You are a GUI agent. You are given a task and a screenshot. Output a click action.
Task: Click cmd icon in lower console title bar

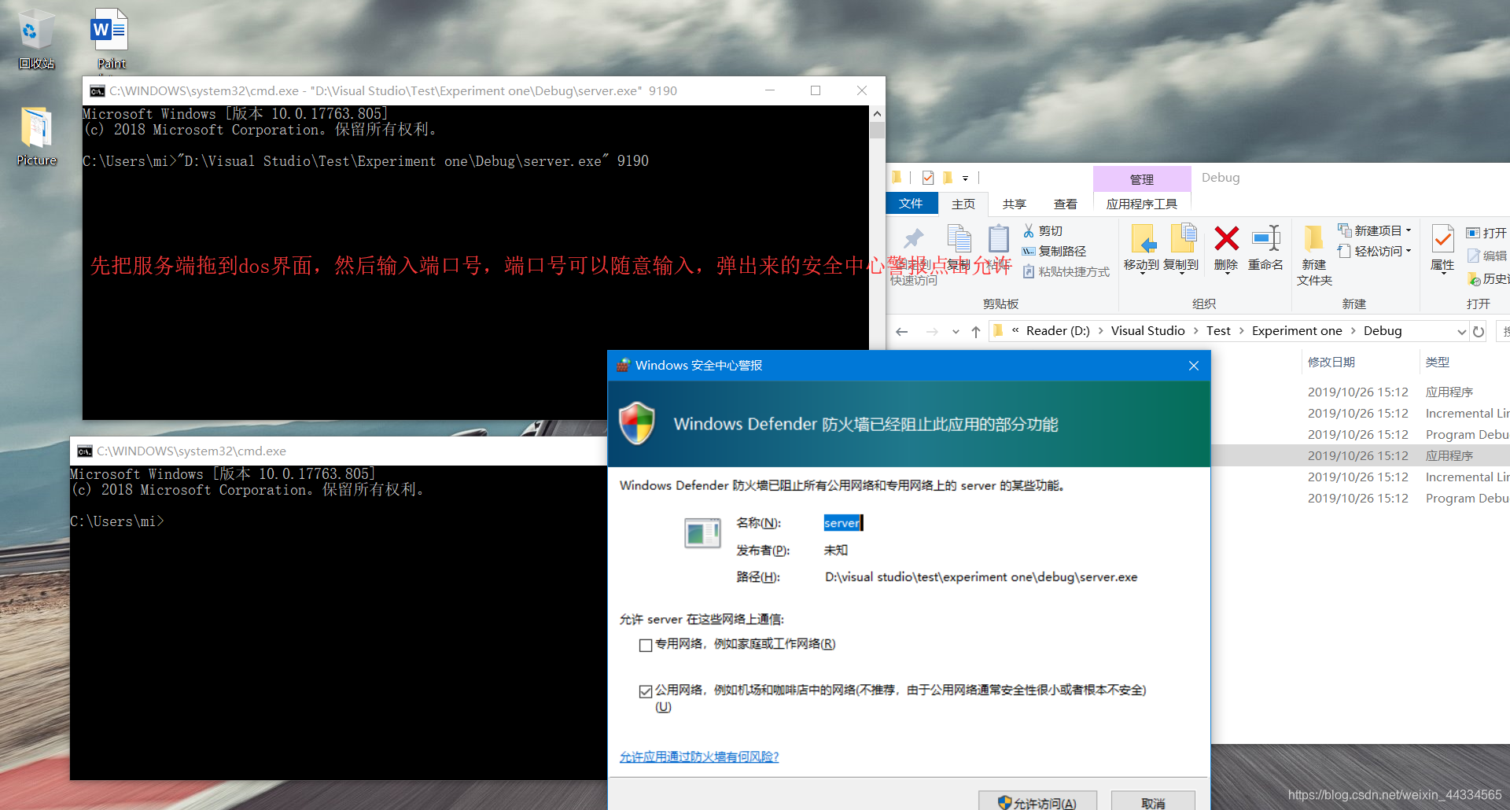coord(85,451)
